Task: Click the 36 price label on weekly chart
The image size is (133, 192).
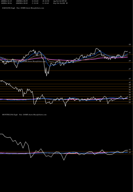Action: tap(130, 90)
